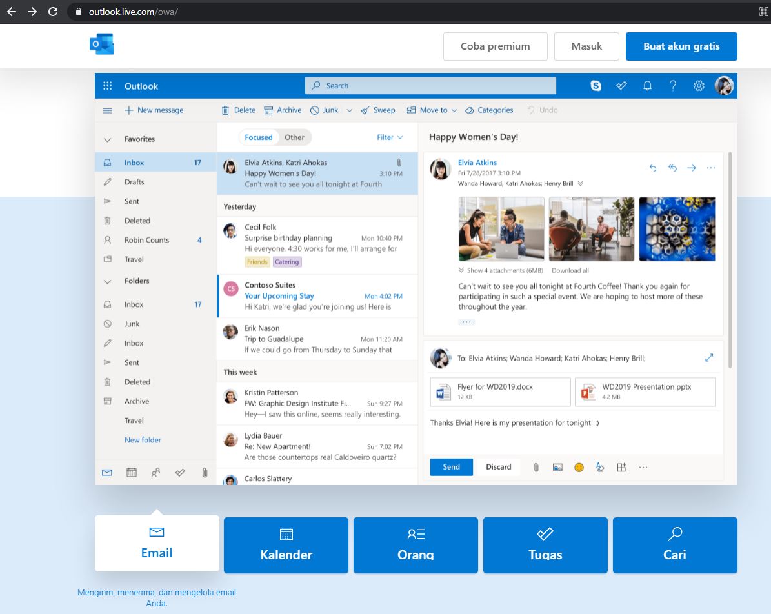Open Skype from the Outlook header

point(596,86)
